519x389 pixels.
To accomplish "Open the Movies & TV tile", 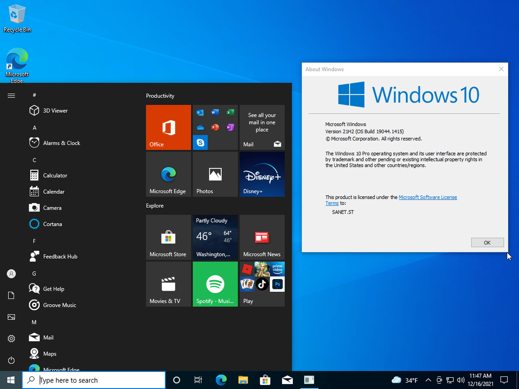I will pos(168,284).
